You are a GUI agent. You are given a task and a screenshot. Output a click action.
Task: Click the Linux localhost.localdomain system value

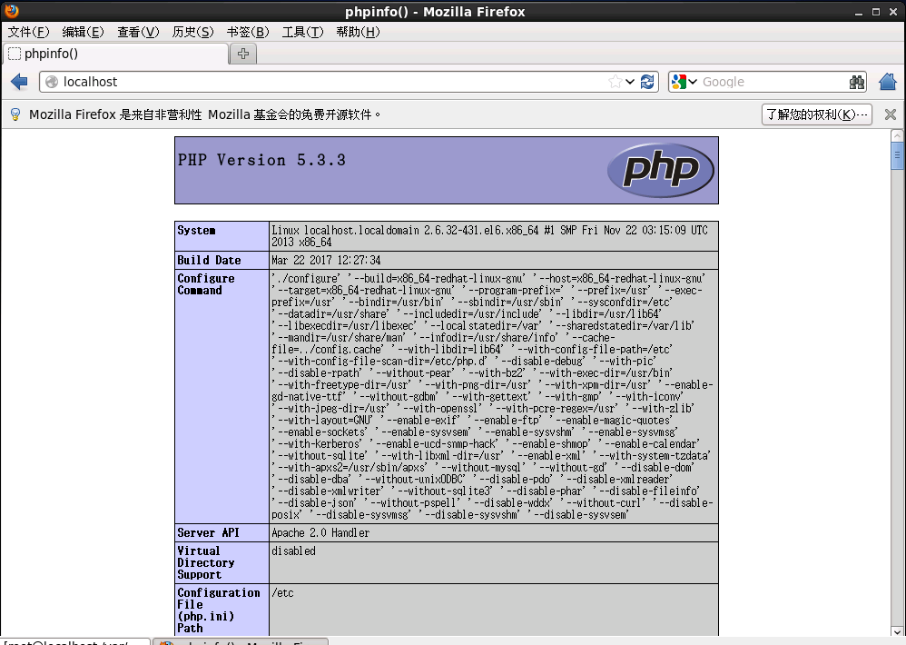(x=490, y=236)
